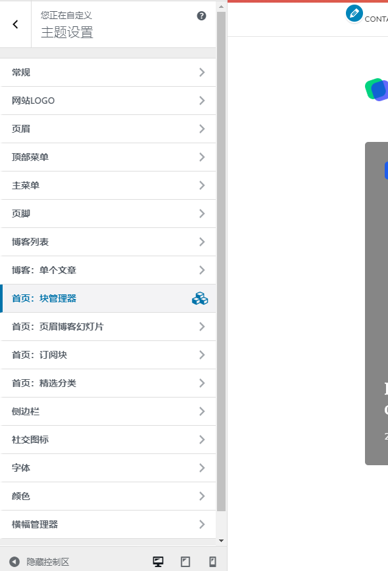This screenshot has width=388, height=571.
Task: Expand the 常规 settings section
Action: [109, 72]
